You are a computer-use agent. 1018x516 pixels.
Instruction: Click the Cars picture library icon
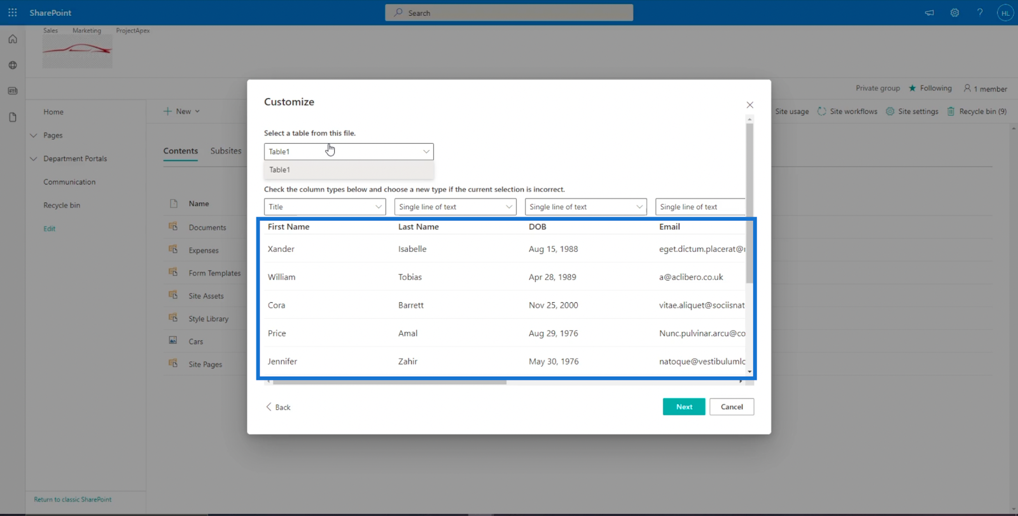pyautogui.click(x=173, y=340)
